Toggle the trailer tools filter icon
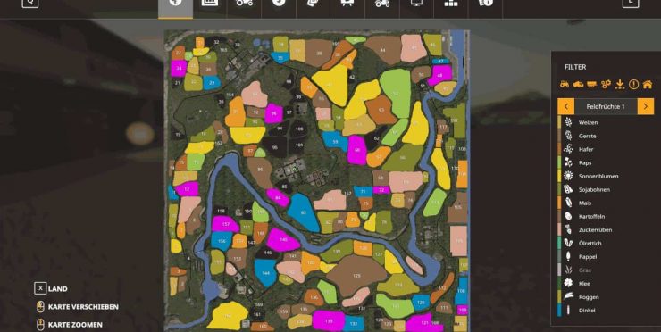This screenshot has width=661, height=332. click(x=592, y=84)
